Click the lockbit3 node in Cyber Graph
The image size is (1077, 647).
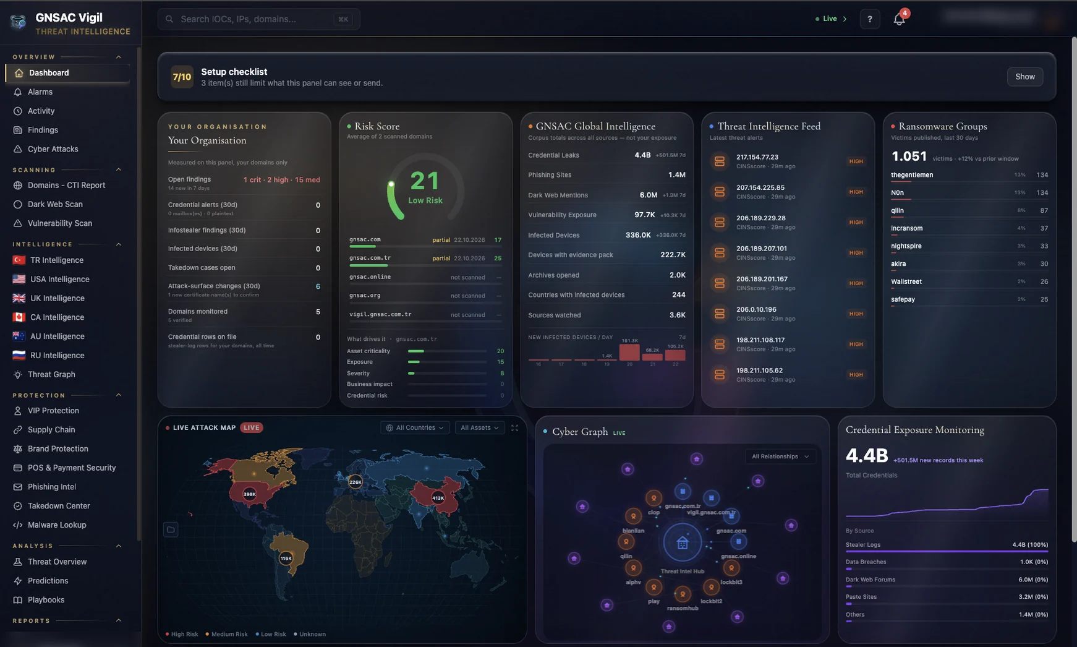point(731,567)
